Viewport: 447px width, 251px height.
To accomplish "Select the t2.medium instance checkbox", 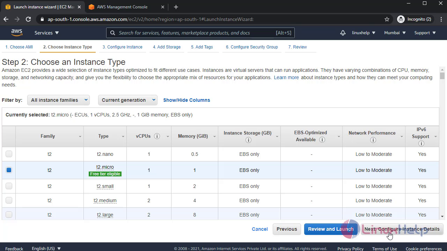I will [9, 200].
